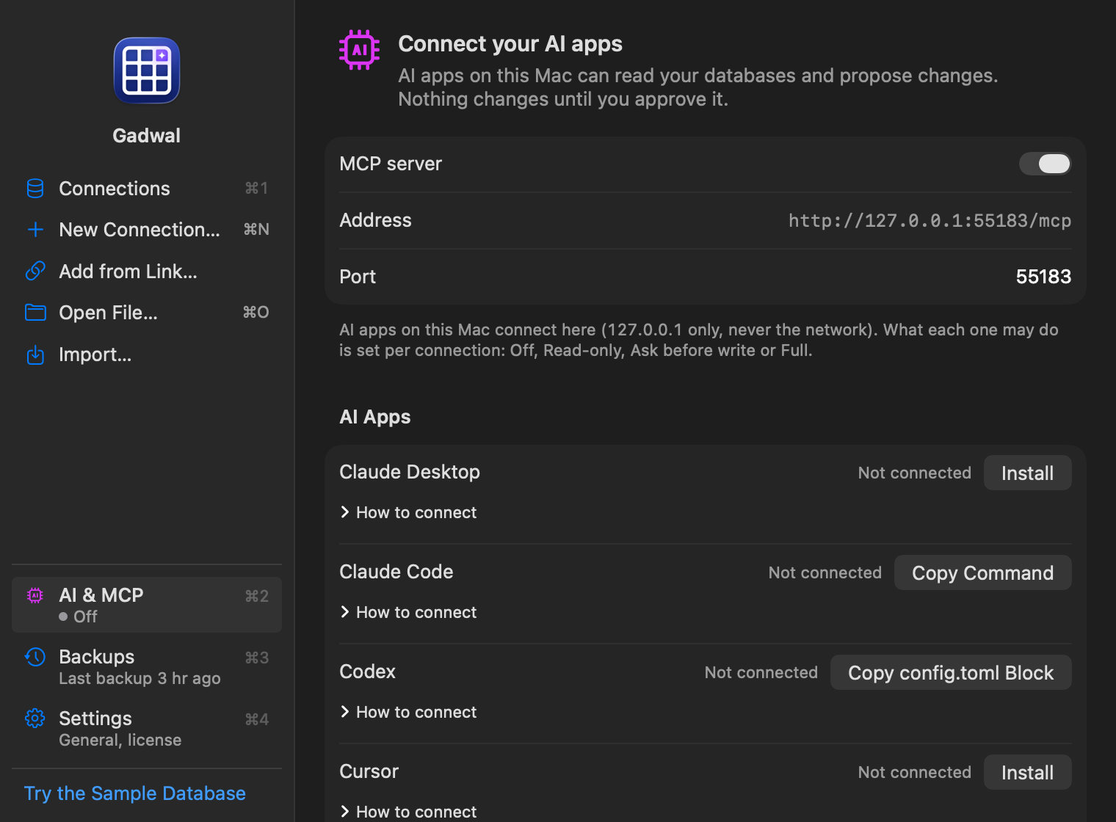The height and width of the screenshot is (822, 1116).
Task: Install the Claude Desktop integration
Action: pos(1027,473)
